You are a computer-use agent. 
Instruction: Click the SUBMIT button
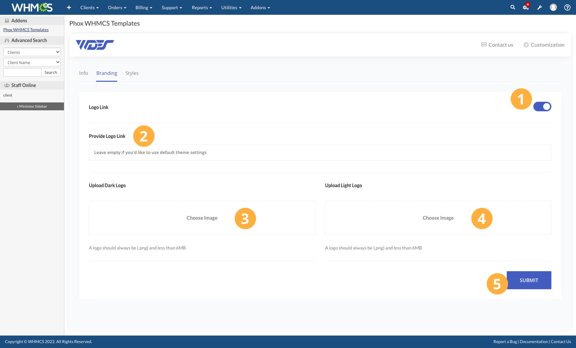(x=528, y=280)
